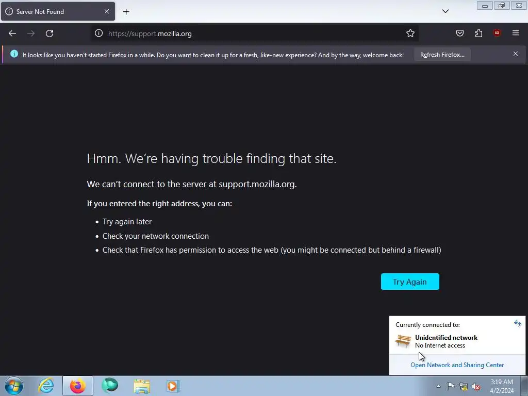Show hidden tray icons
This screenshot has height=396, width=528.
click(438, 386)
